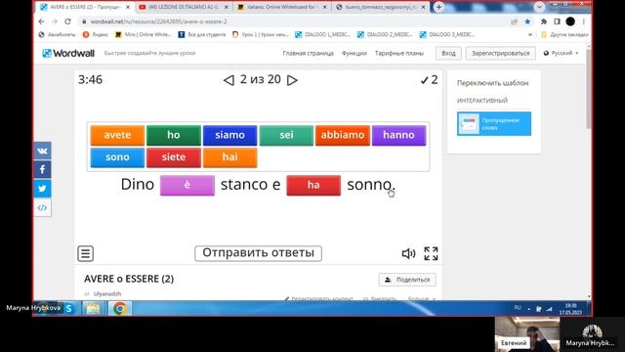Select the sei word tile

pyautogui.click(x=286, y=135)
